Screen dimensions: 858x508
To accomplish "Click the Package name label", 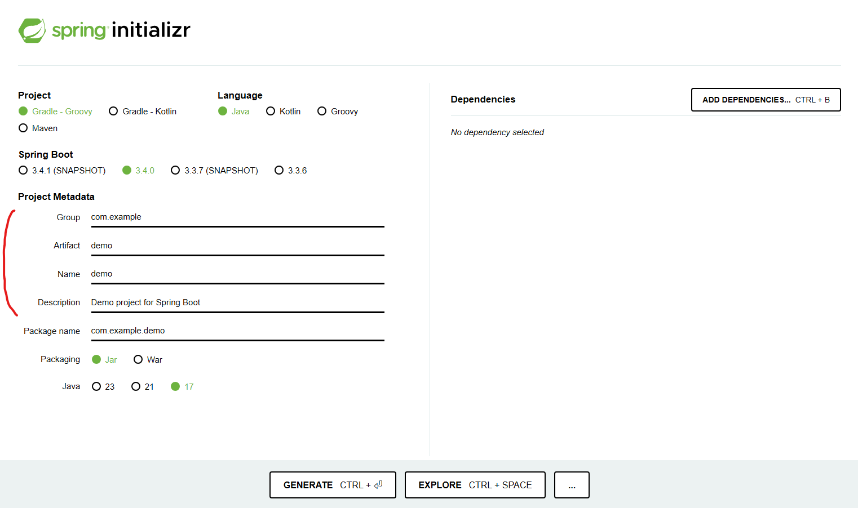I will [52, 331].
